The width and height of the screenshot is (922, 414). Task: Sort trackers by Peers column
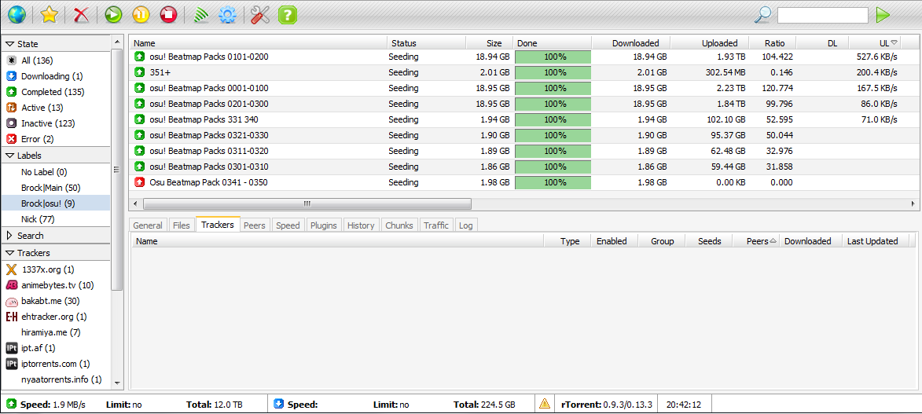(757, 241)
